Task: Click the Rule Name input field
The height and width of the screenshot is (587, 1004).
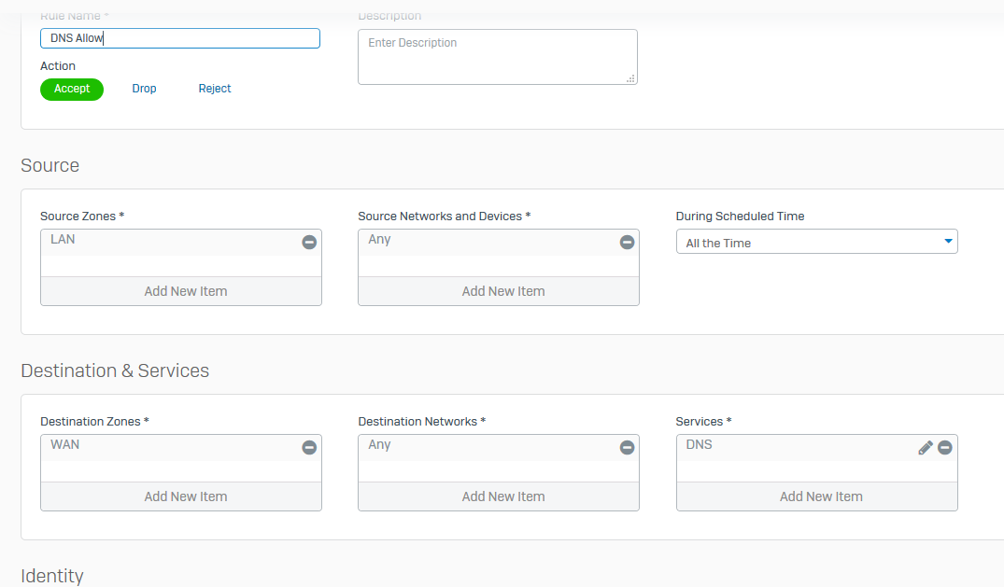Action: pos(180,38)
